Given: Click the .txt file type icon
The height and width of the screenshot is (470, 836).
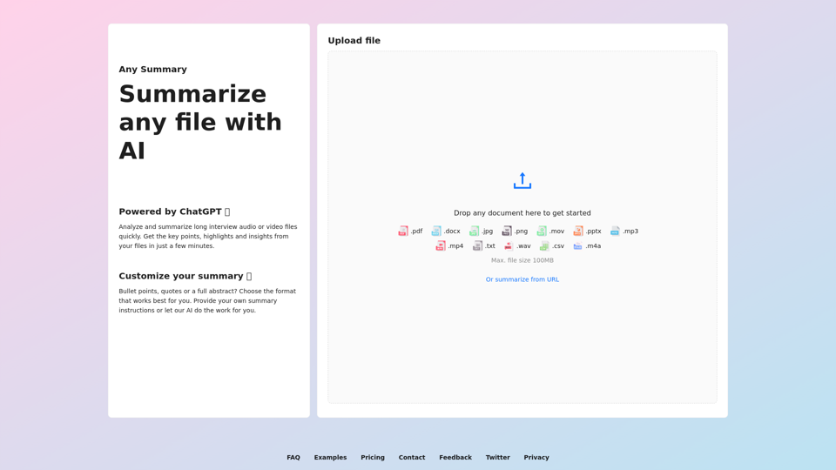Looking at the screenshot, I should pyautogui.click(x=477, y=245).
